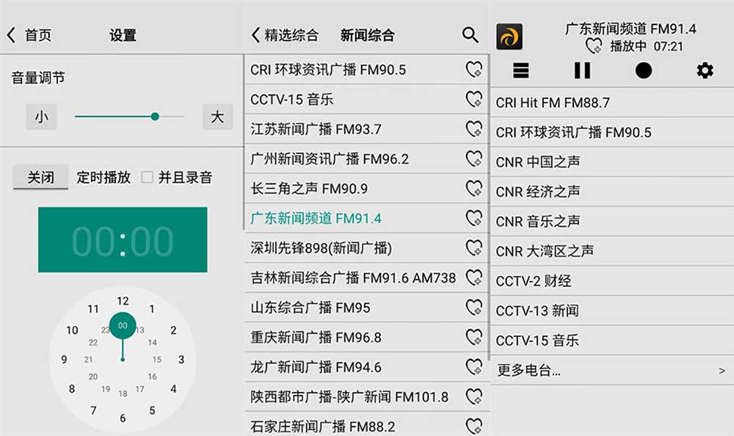Select hour 12 on the timer clock dial

point(123,301)
